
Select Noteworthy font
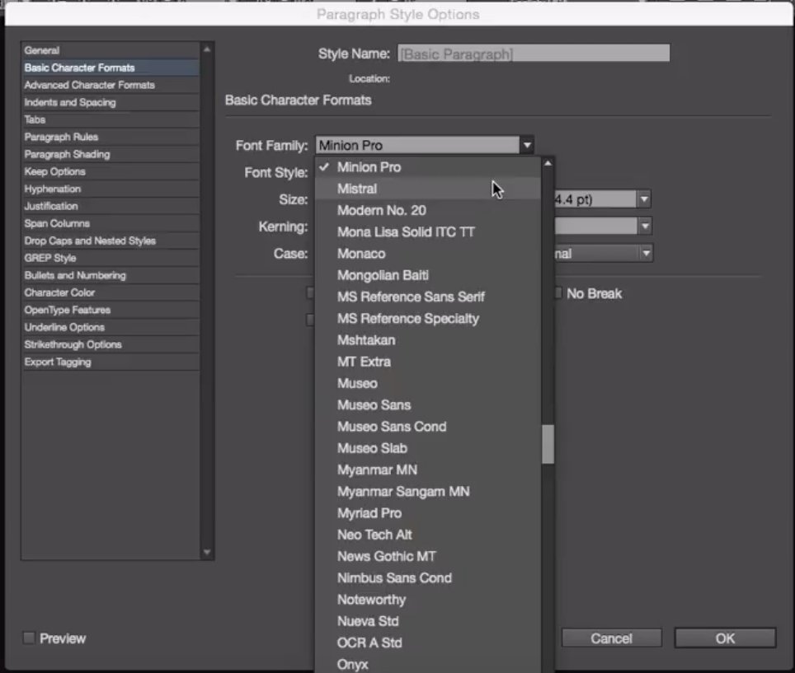tap(428, 600)
